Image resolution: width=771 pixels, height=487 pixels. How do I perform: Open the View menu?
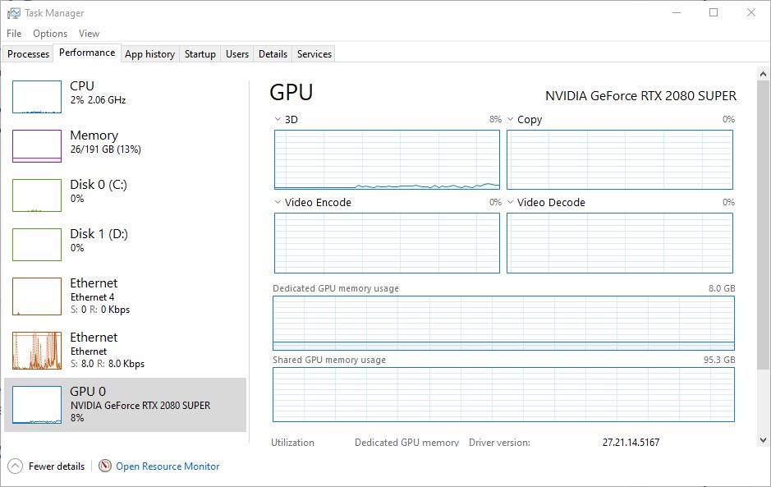89,33
